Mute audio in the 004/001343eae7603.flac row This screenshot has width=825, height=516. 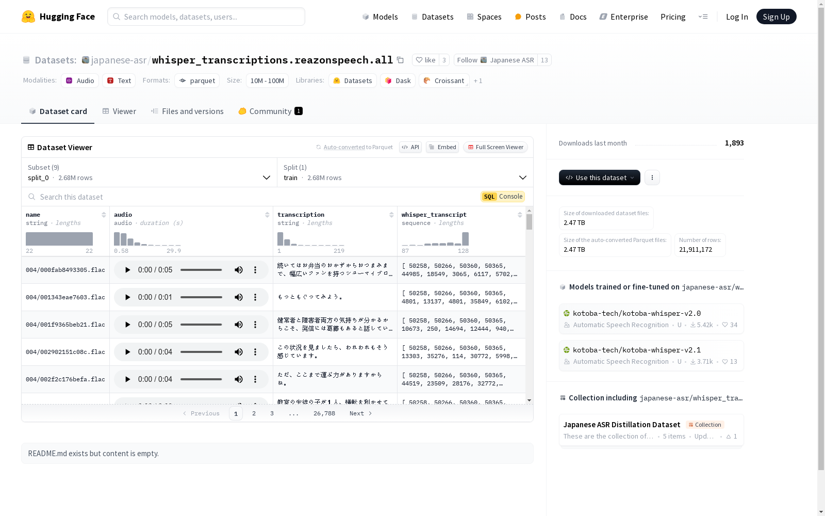point(239,297)
